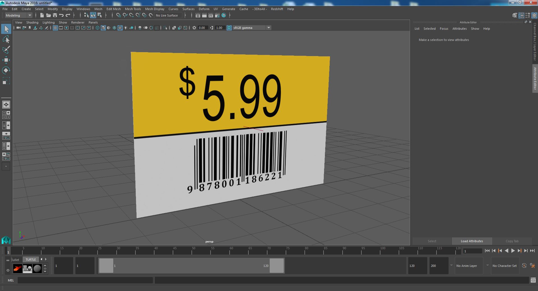Open the Render View window
538x291 pixels.
click(198, 15)
